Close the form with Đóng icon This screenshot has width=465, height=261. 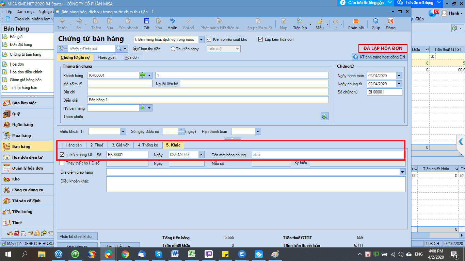390,24
